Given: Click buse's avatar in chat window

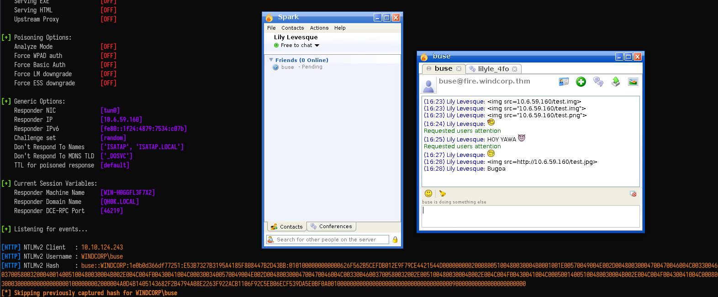Looking at the screenshot, I should click(x=428, y=85).
